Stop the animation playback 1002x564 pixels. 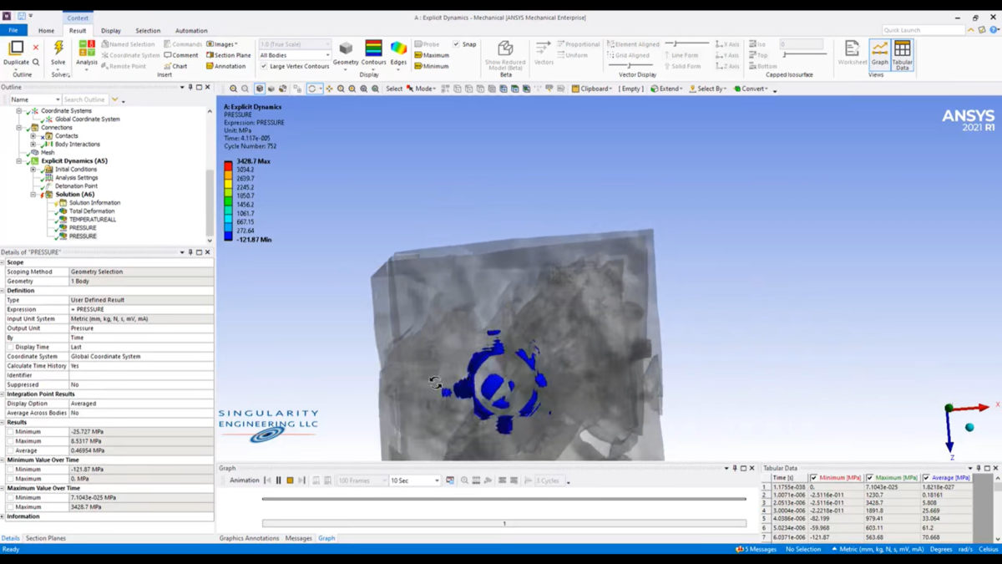290,480
